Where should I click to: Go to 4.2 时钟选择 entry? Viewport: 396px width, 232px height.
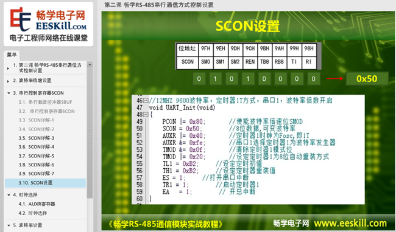[x=32, y=213]
